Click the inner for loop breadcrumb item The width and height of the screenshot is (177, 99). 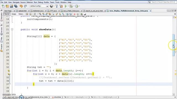[x=104, y=97]
